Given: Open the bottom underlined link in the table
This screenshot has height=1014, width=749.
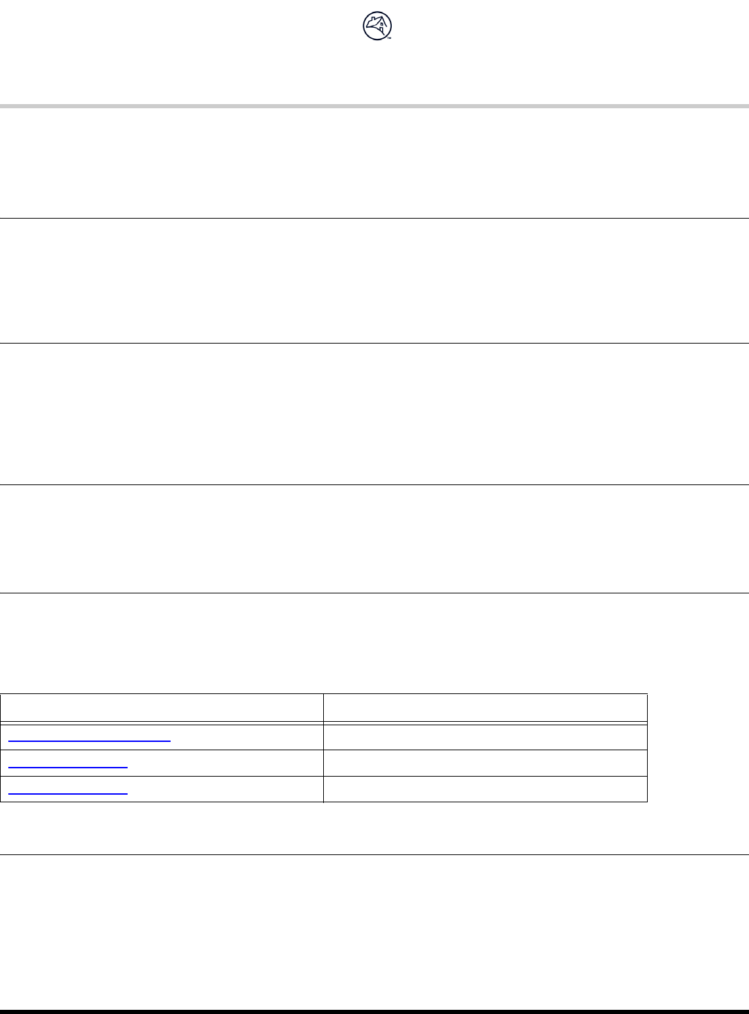Looking at the screenshot, I should pyautogui.click(x=69, y=792).
